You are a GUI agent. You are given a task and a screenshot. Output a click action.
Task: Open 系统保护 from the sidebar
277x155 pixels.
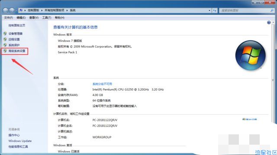(x=14, y=45)
